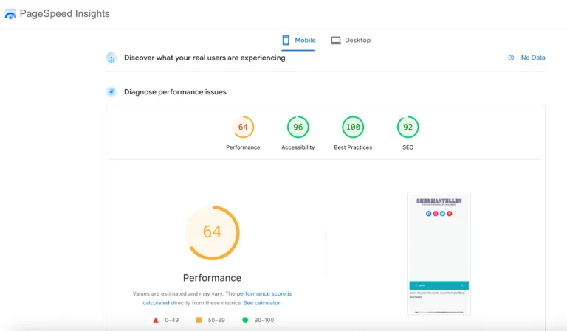Open the mobile page screenshot thumbnail
This screenshot has width=567, height=331.
439,253
